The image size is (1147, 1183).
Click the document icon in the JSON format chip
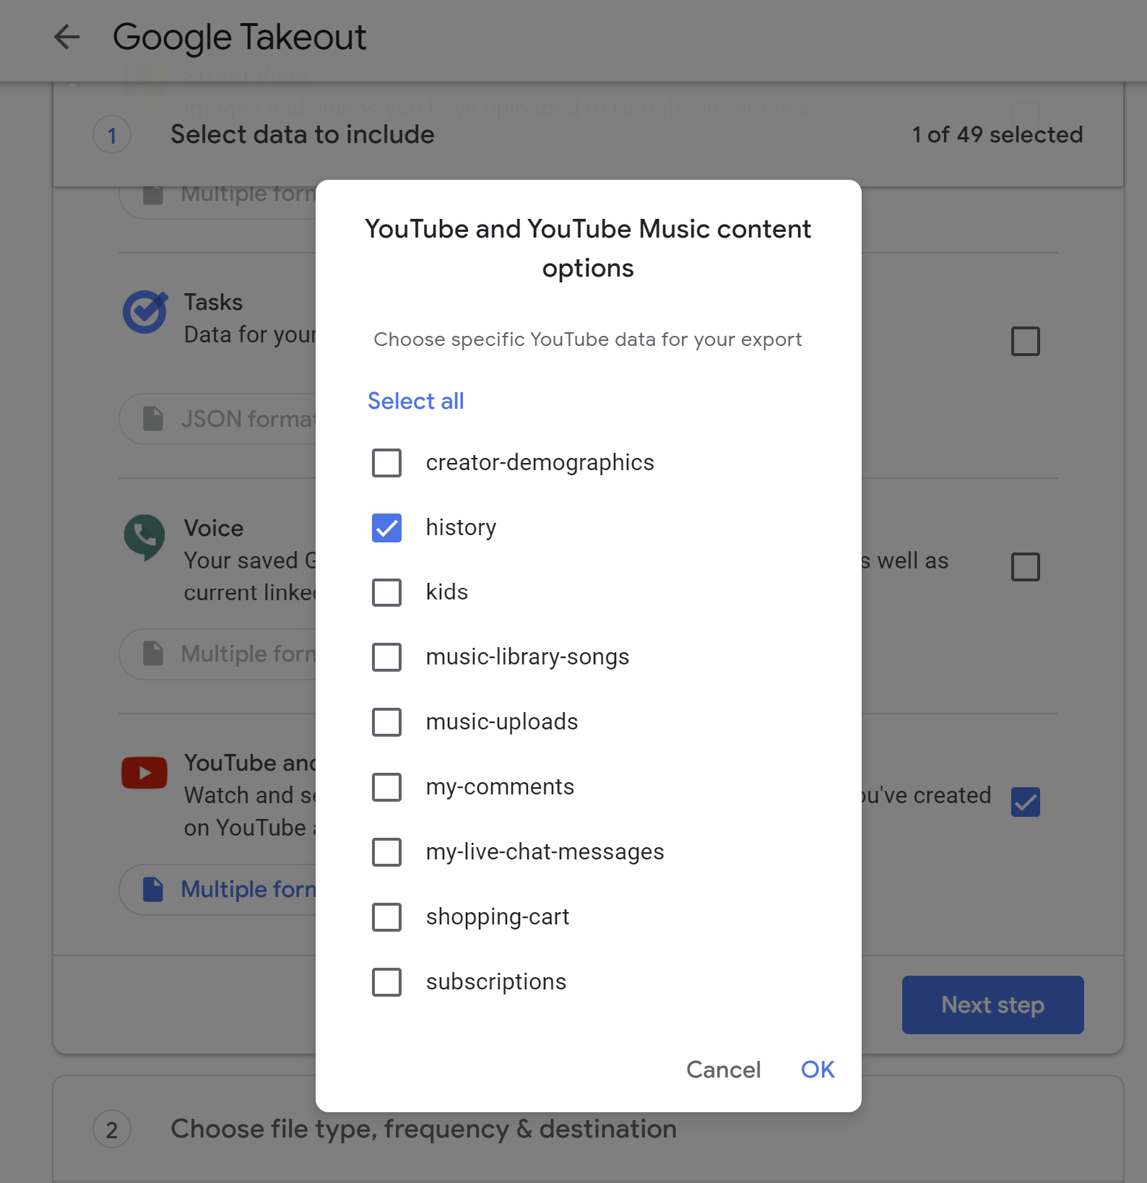coord(153,418)
